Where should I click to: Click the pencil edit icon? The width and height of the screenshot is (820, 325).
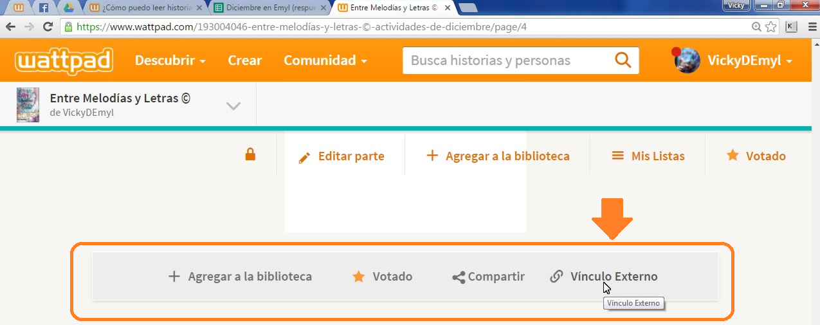click(305, 157)
